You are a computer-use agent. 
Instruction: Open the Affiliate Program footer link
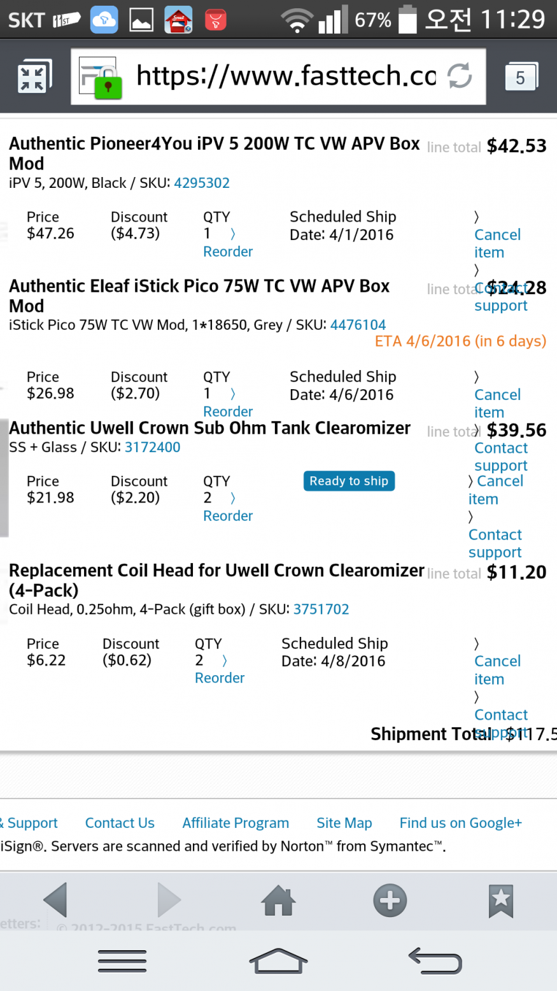point(236,823)
